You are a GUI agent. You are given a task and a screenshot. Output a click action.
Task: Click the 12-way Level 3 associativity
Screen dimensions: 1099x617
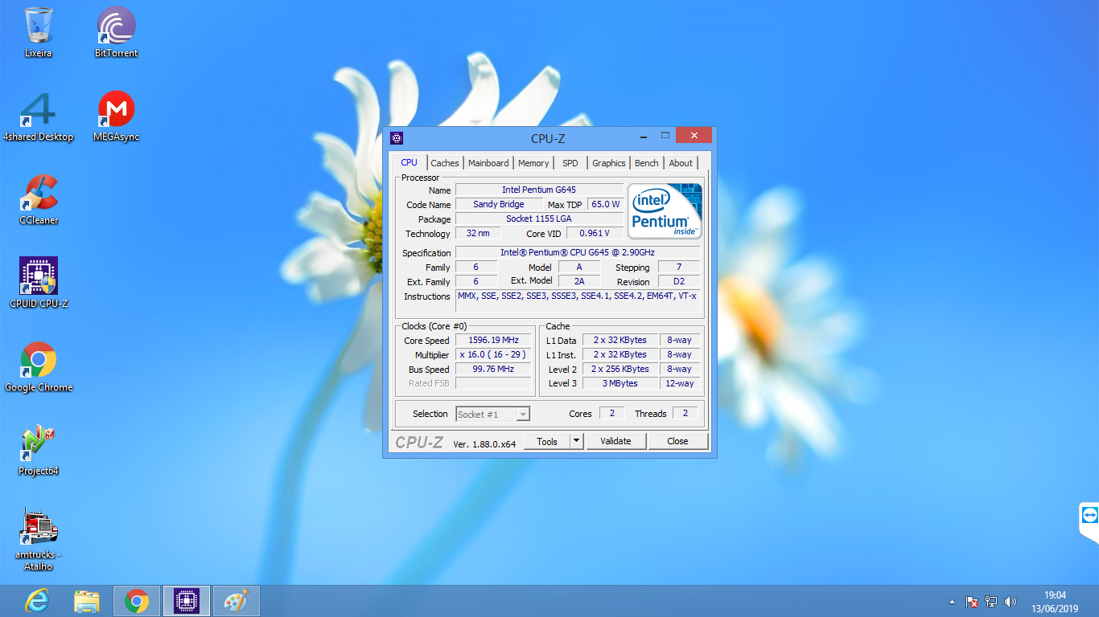coord(679,383)
